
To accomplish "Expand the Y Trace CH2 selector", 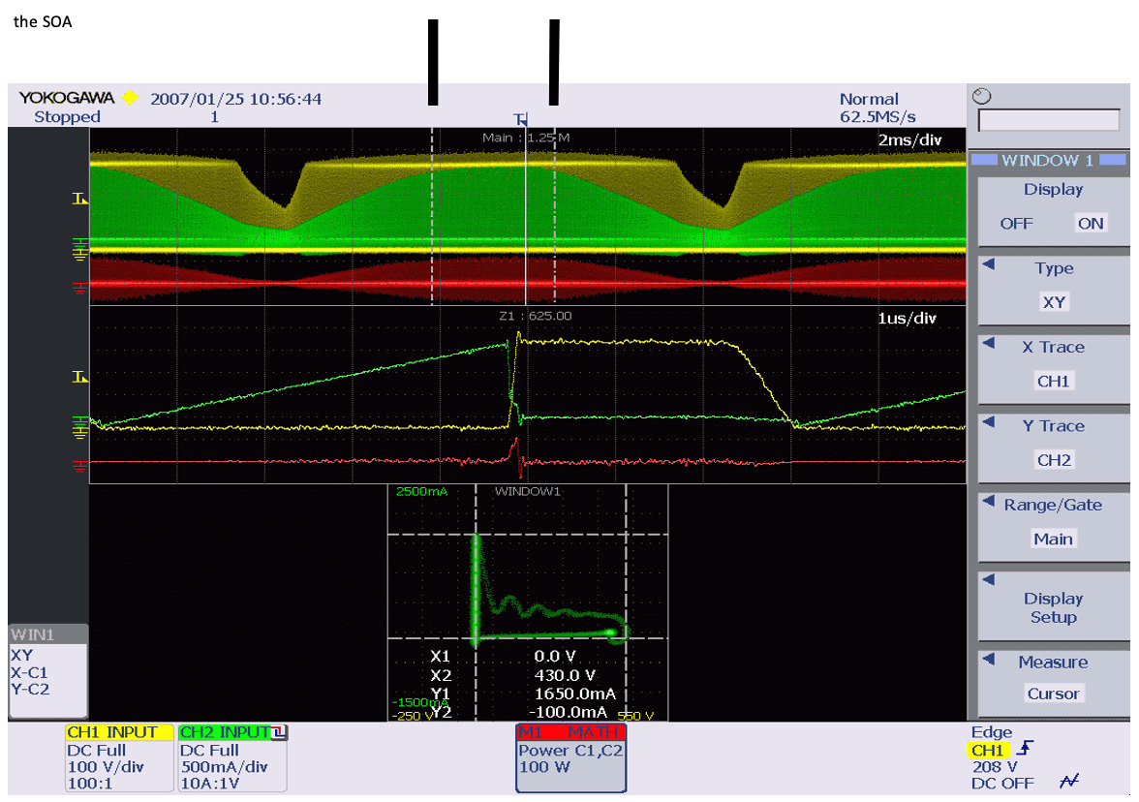I will pos(1053,460).
